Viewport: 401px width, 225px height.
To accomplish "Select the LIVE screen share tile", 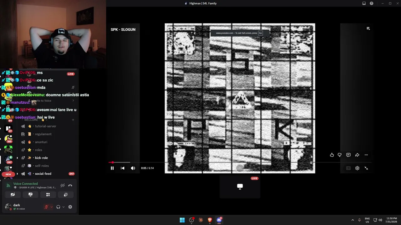I will (240, 187).
